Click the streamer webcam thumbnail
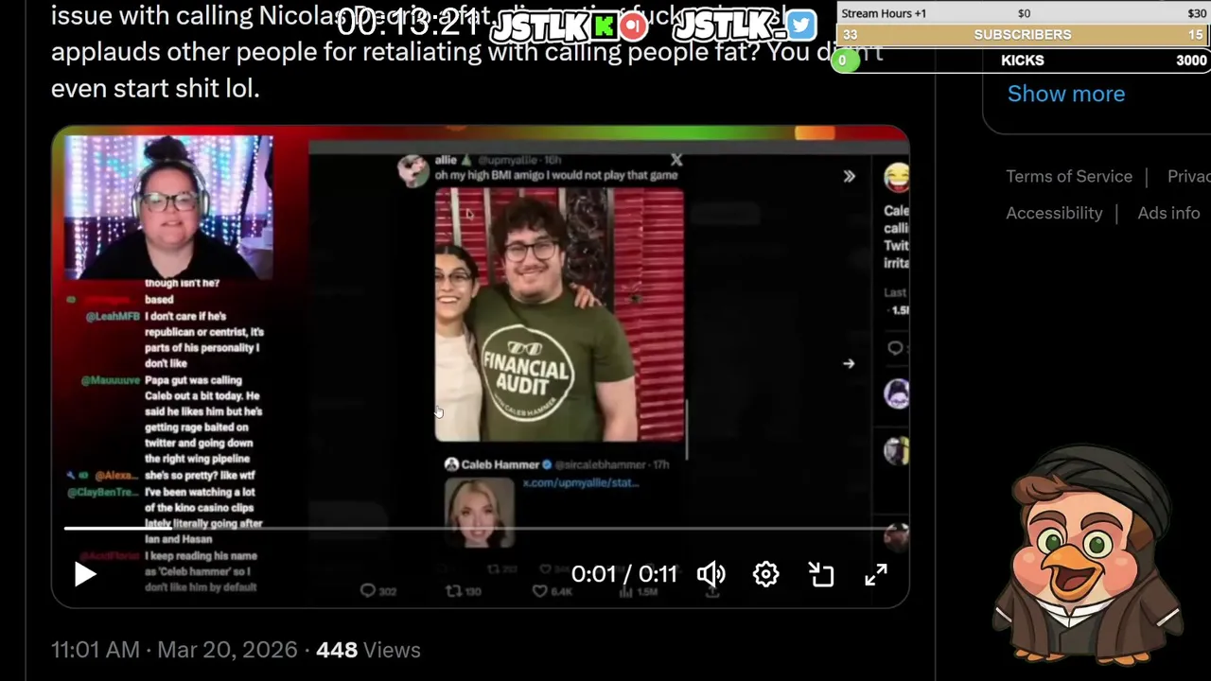 pos(168,207)
